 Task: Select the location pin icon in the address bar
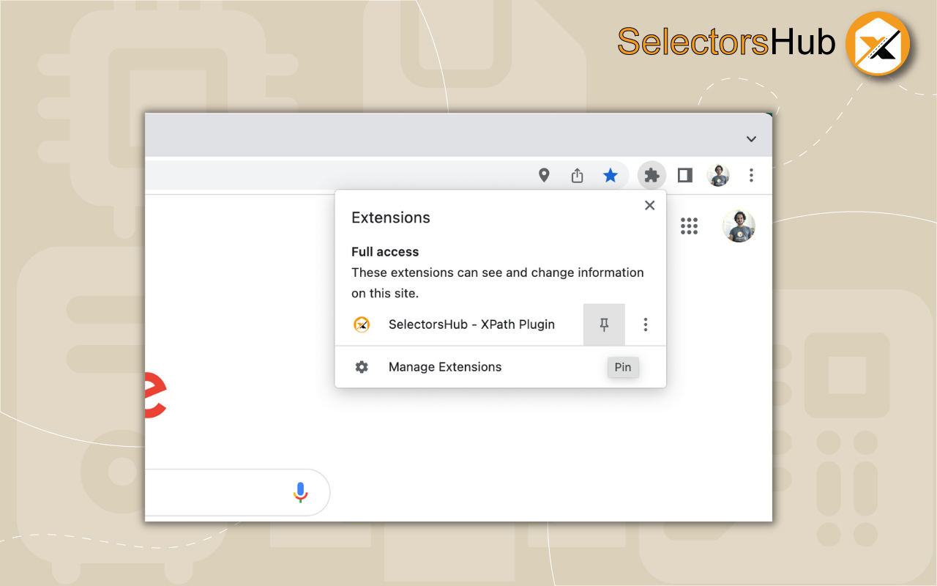pyautogui.click(x=544, y=175)
